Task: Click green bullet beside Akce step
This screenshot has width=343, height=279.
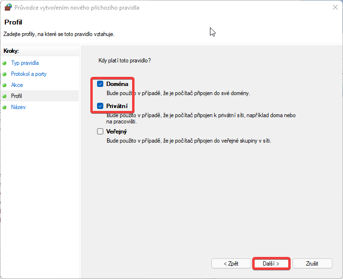Action: tap(4, 85)
